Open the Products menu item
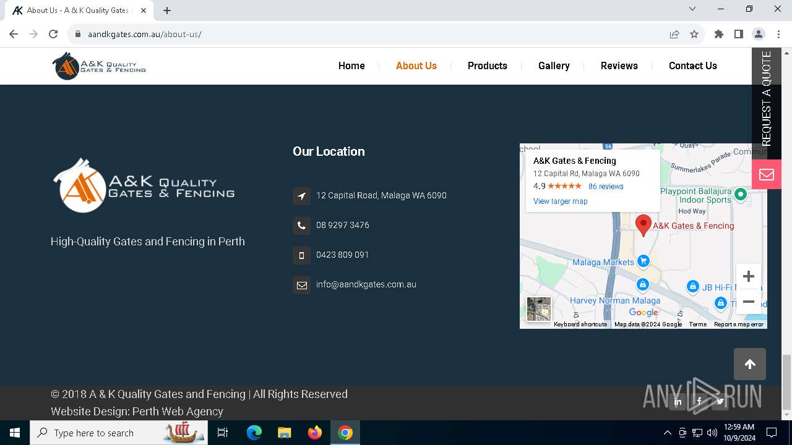Image resolution: width=792 pixels, height=445 pixels. [x=488, y=66]
